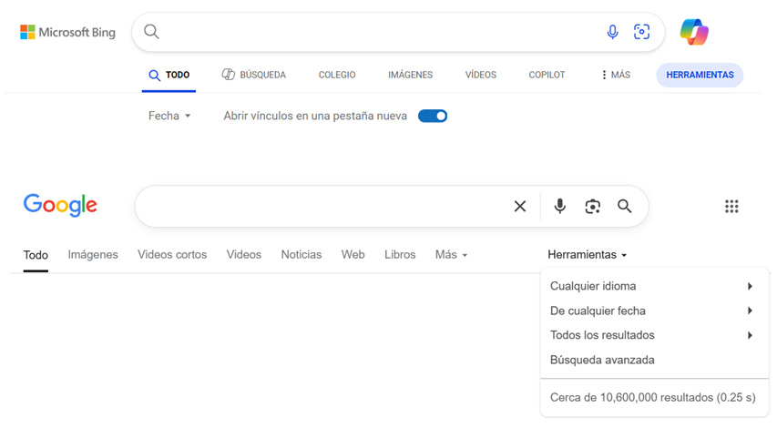Open Google Videos cortos tab

[x=172, y=255]
